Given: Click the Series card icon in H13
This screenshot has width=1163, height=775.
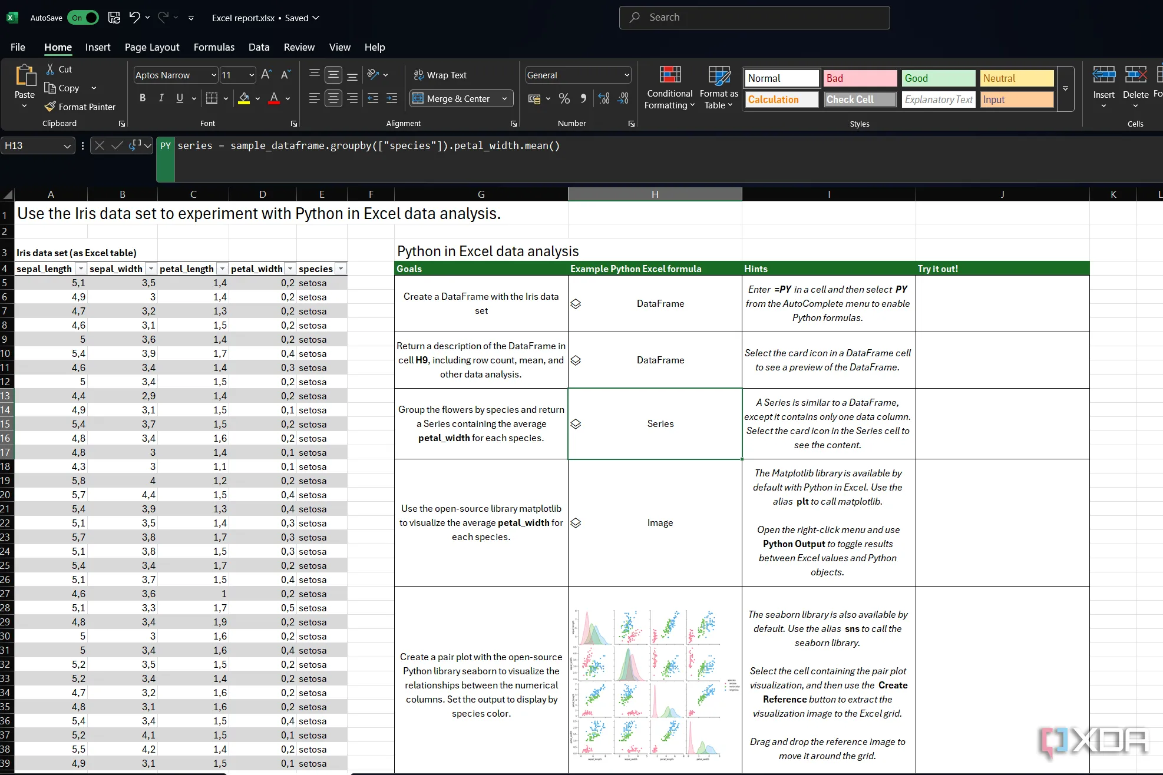Looking at the screenshot, I should [x=576, y=423].
